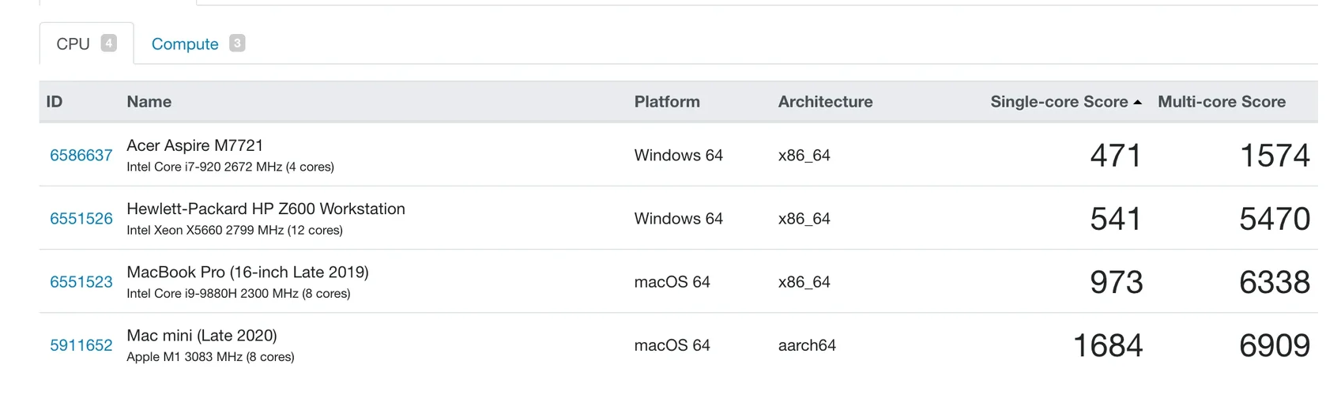Screen dimensions: 1341x395
Task: Click multi-core score 6338
Action: 1275,282
